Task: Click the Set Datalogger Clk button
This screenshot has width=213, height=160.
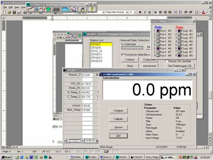Action: click(180, 66)
